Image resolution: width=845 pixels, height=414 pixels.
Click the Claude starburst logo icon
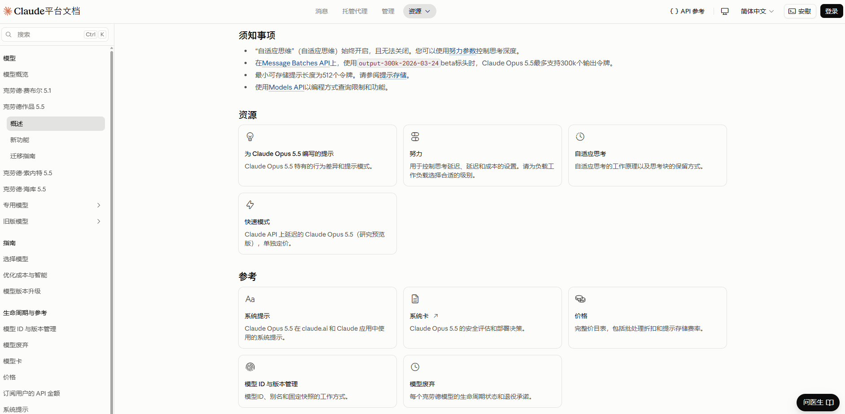[8, 11]
